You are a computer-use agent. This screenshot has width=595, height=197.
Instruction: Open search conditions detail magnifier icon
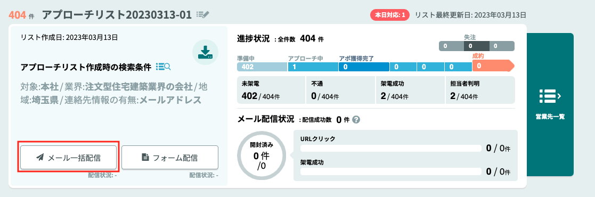point(164,67)
